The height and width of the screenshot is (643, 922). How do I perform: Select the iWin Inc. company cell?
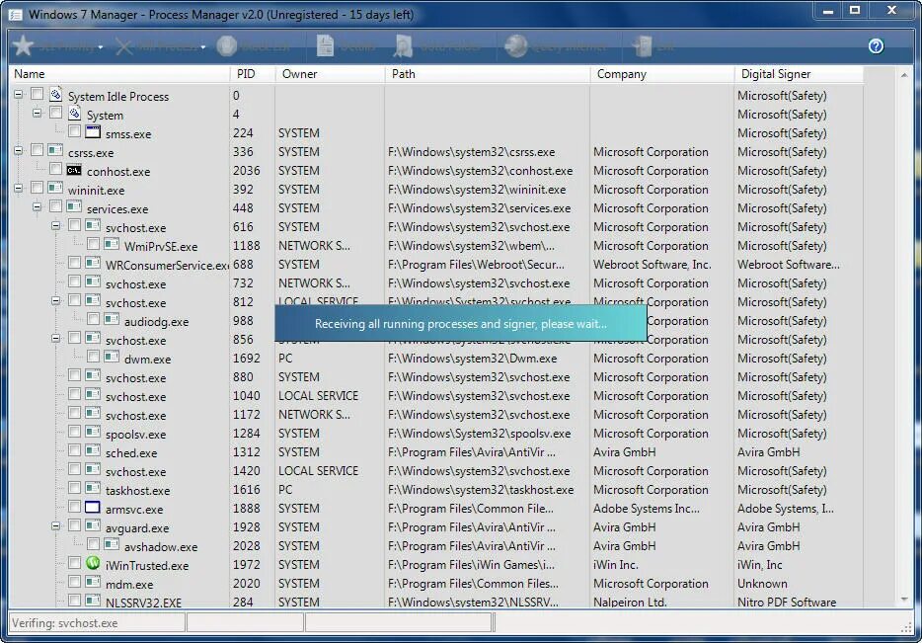click(x=616, y=565)
